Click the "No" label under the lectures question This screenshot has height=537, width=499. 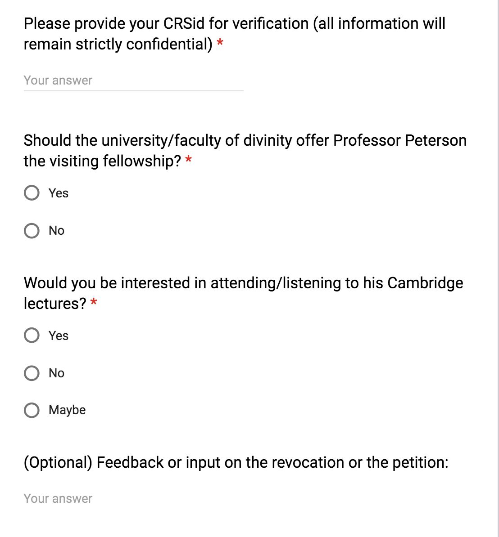pyautogui.click(x=56, y=373)
